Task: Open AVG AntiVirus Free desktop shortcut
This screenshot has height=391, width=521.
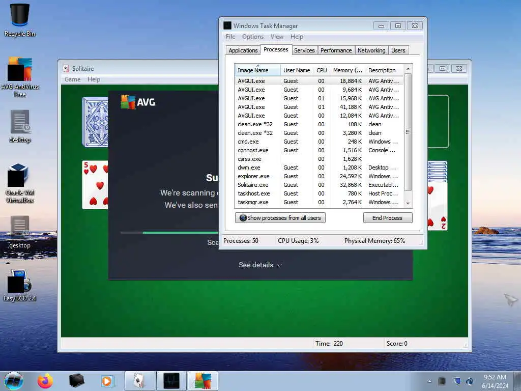Action: [20, 76]
